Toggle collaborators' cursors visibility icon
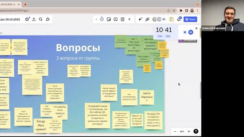The image size is (244, 137). 140,19
